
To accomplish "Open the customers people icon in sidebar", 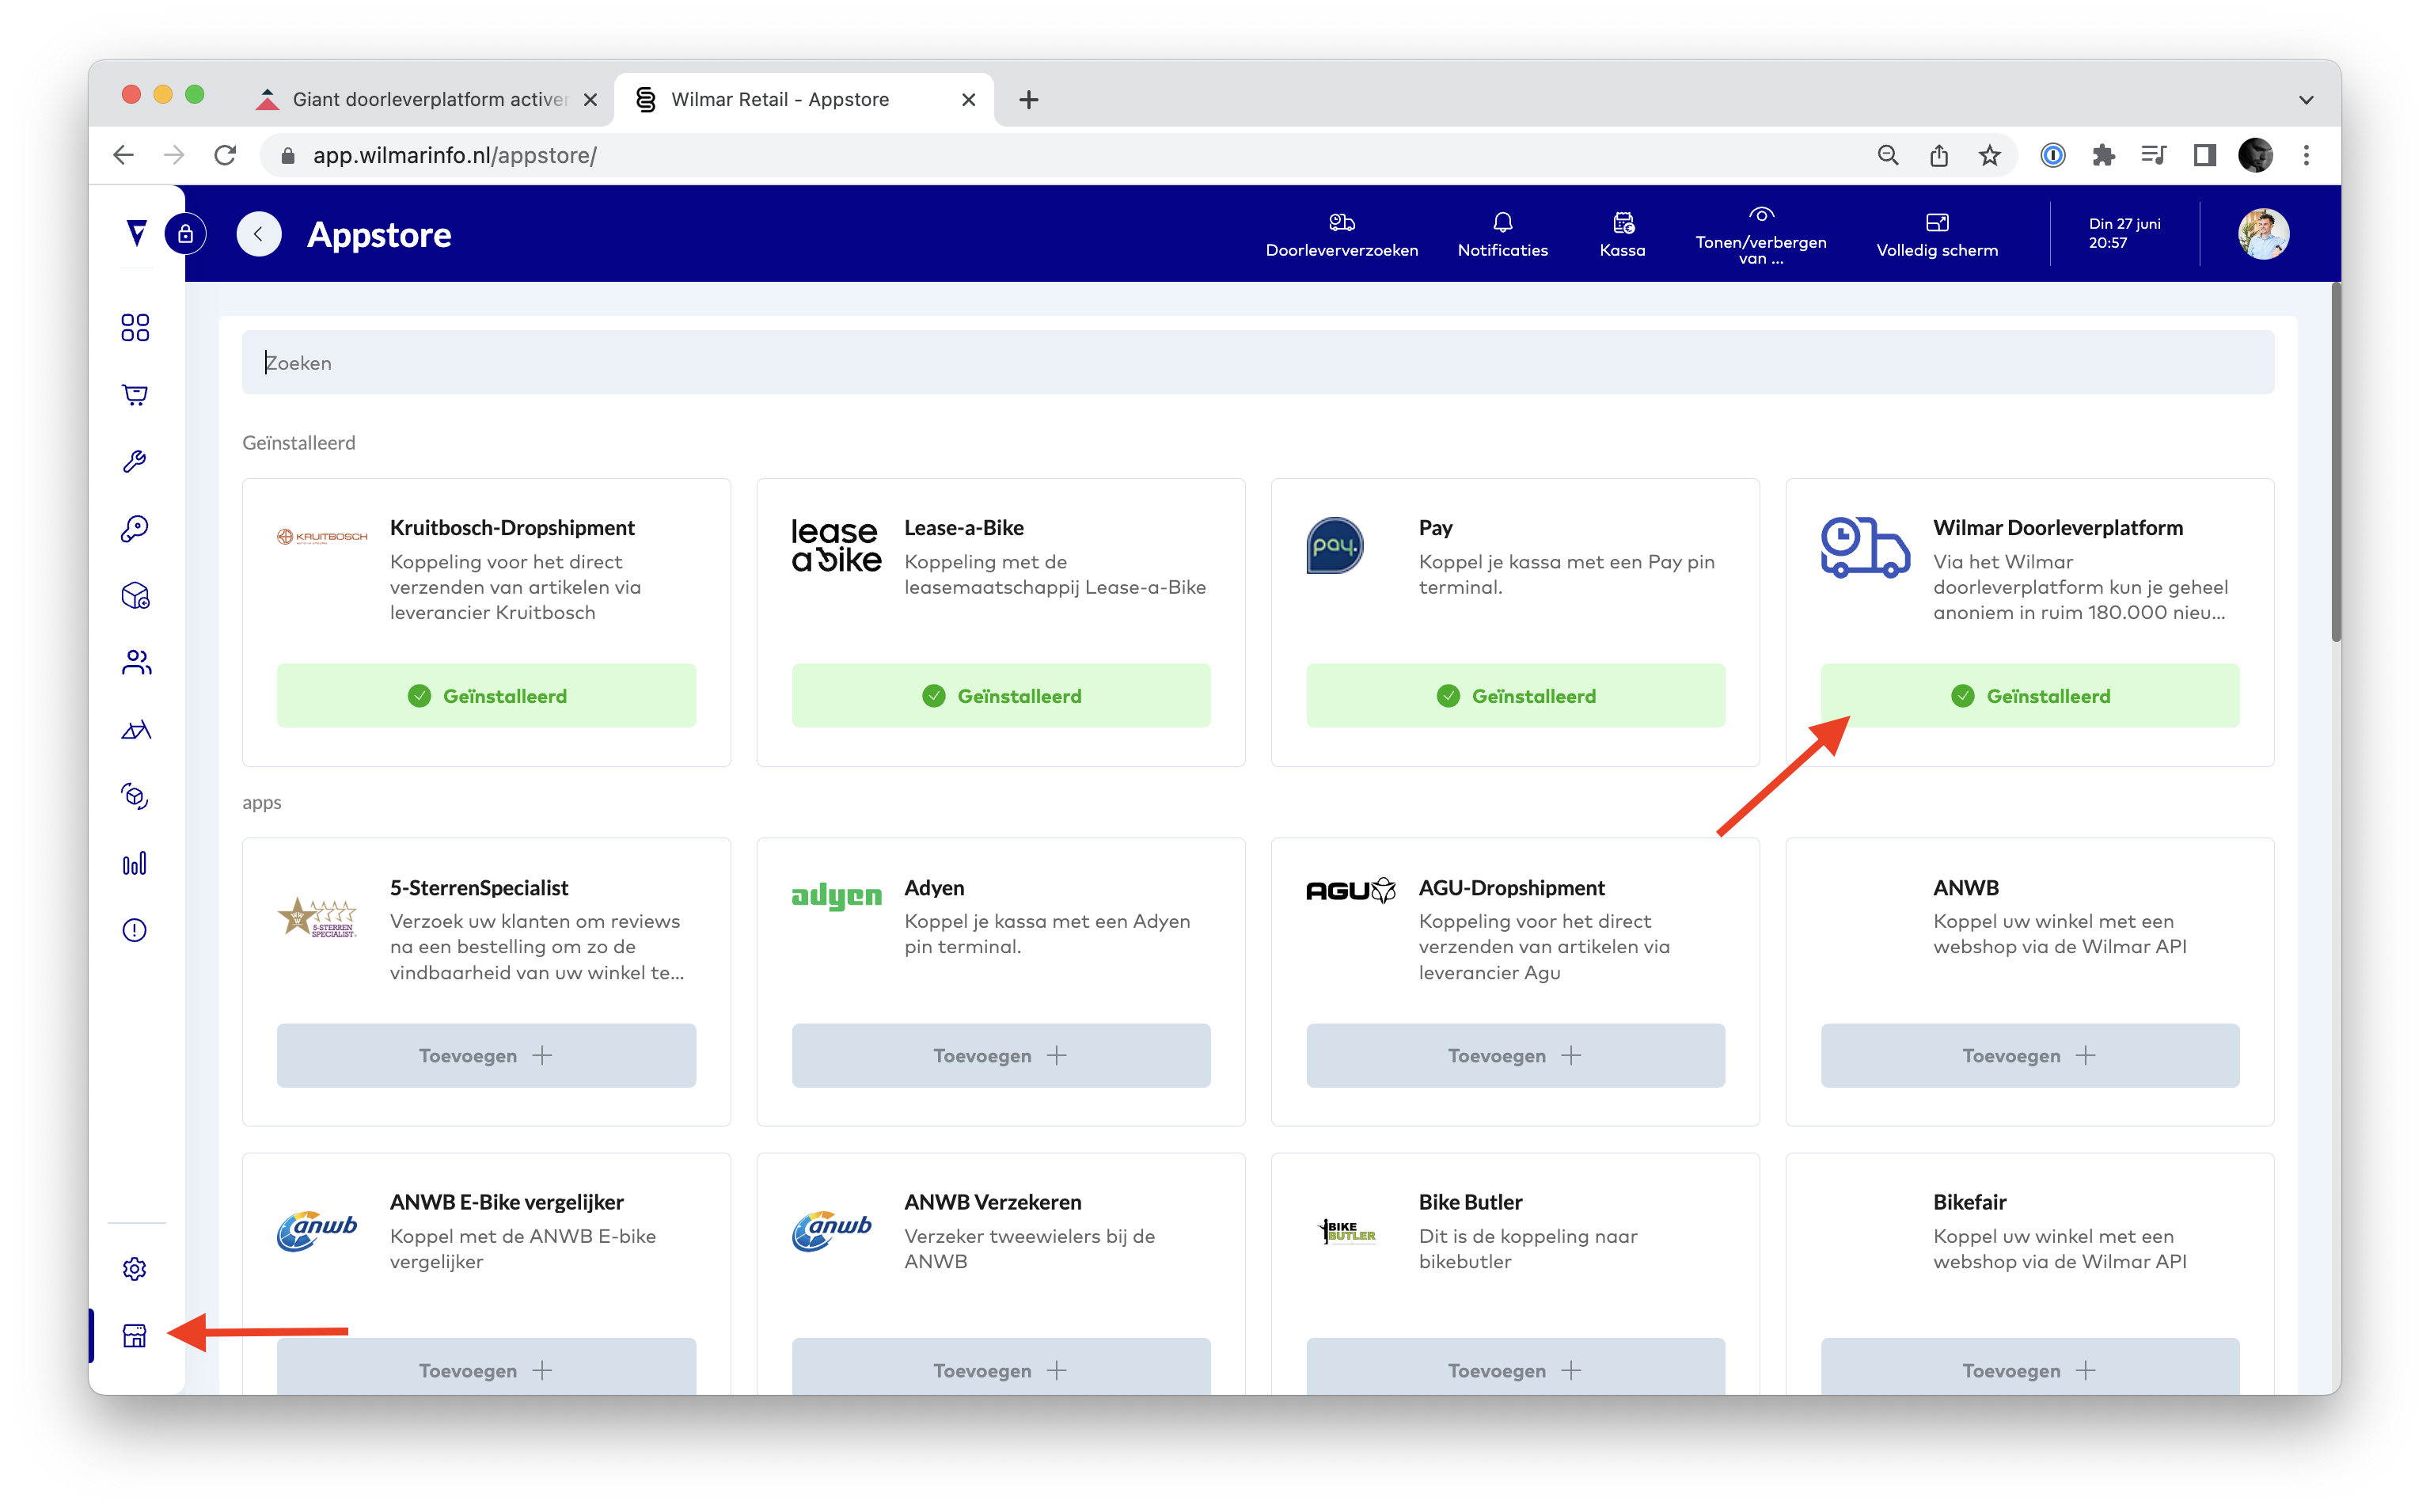I will click(x=135, y=662).
